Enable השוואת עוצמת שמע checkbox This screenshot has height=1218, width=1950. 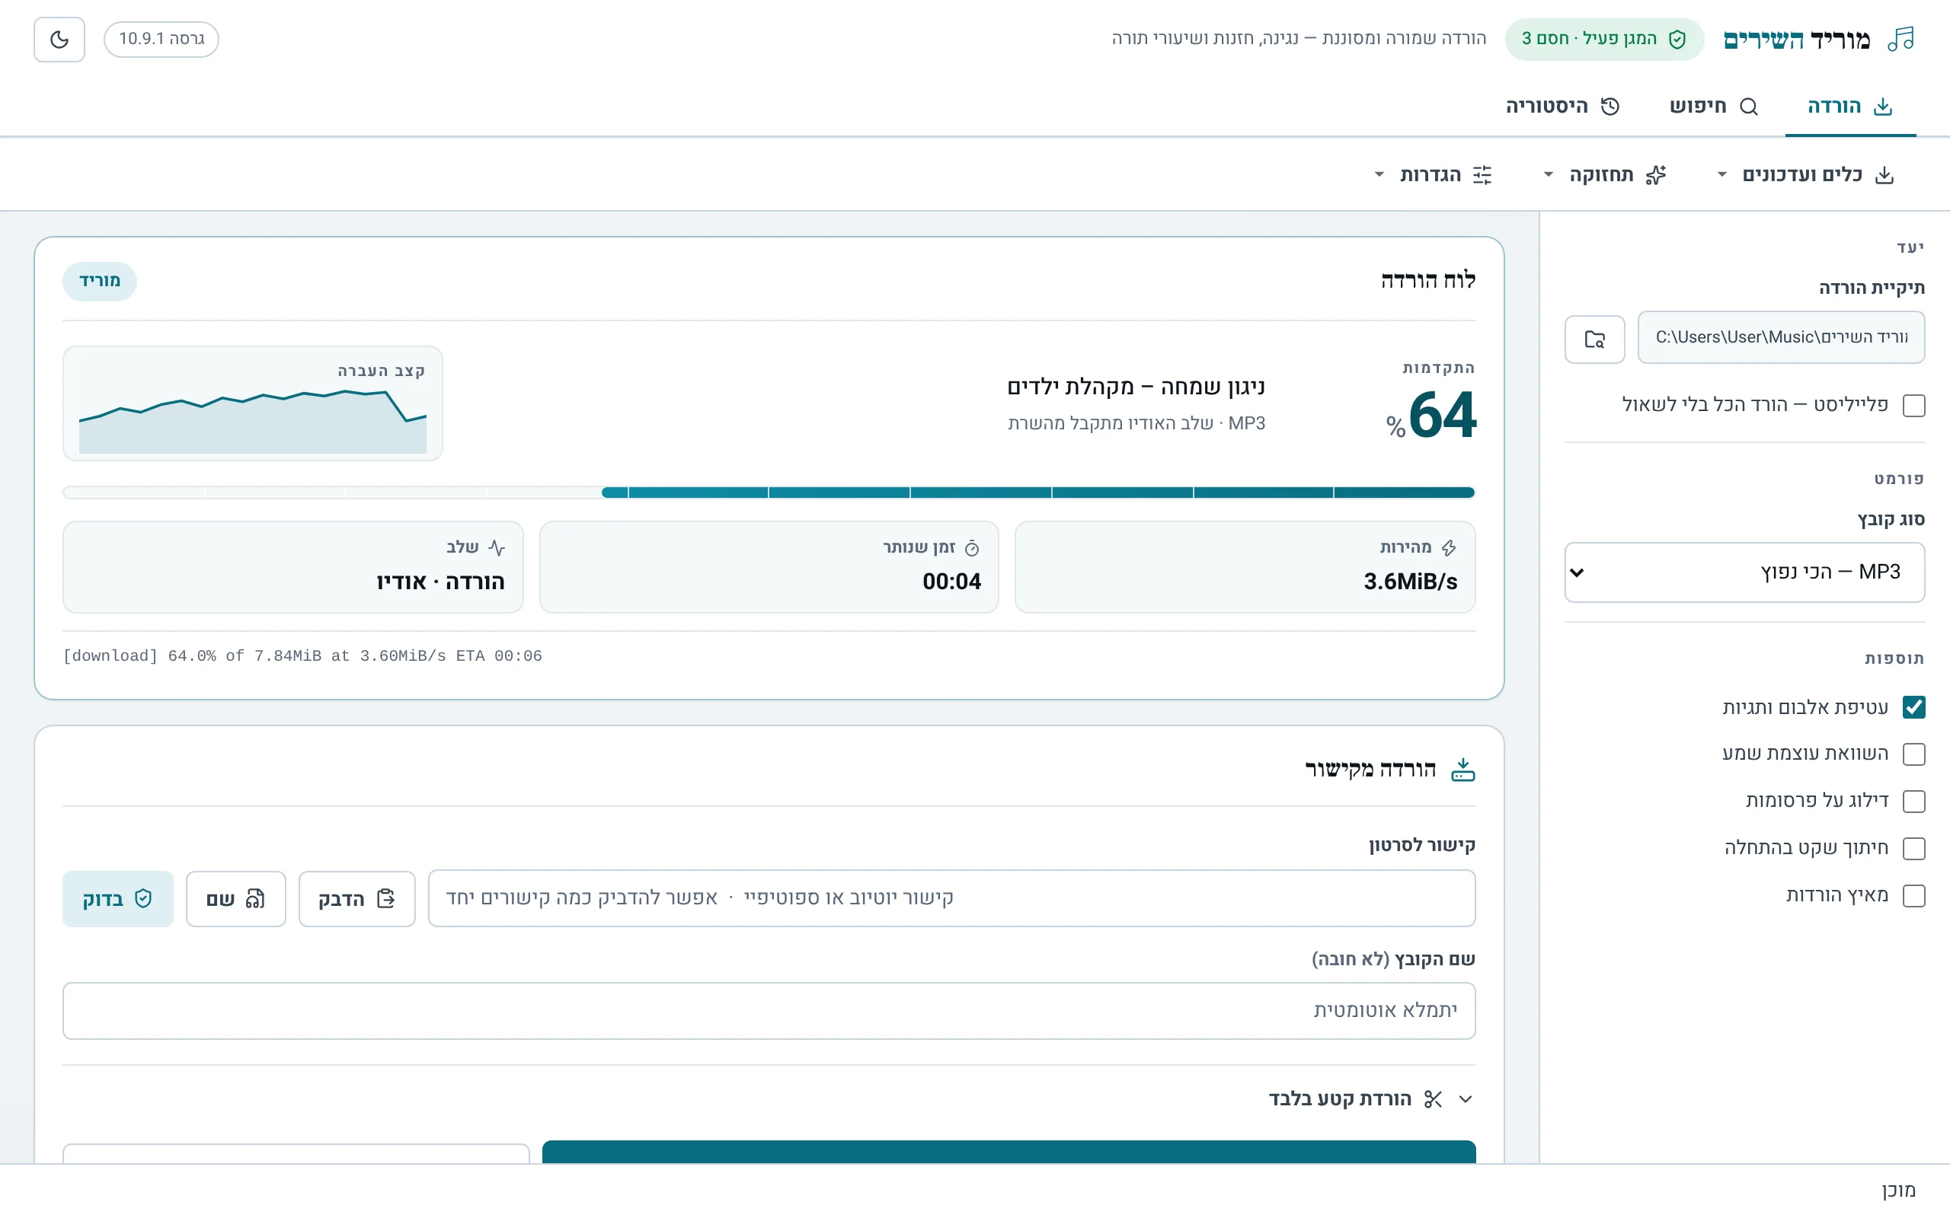click(x=1913, y=754)
